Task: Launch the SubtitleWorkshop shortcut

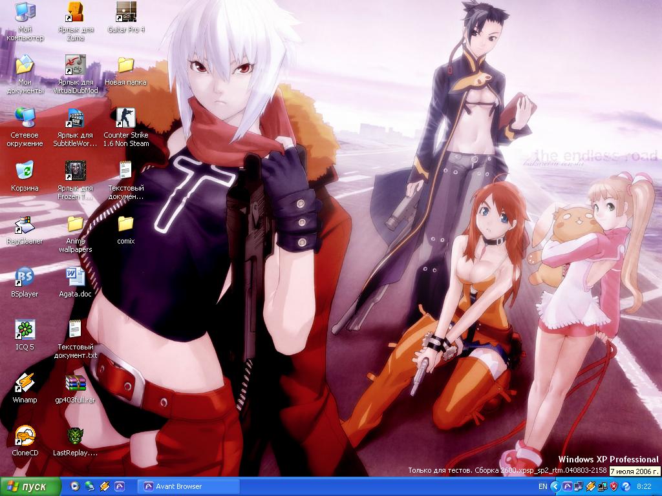Action: (x=75, y=118)
